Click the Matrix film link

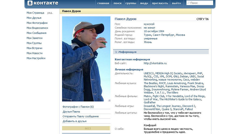point(147,96)
